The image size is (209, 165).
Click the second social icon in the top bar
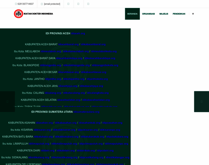tap(78, 4)
